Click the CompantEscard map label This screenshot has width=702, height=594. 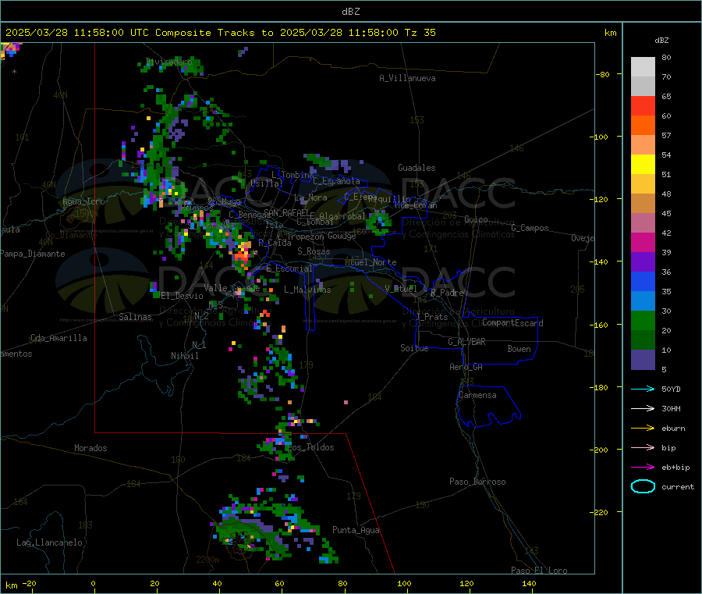point(512,322)
